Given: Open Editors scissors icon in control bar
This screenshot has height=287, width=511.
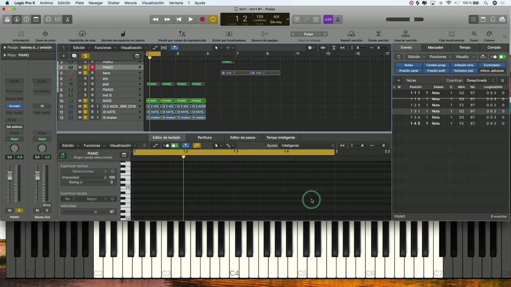Looking at the screenshot, I should [68, 20].
